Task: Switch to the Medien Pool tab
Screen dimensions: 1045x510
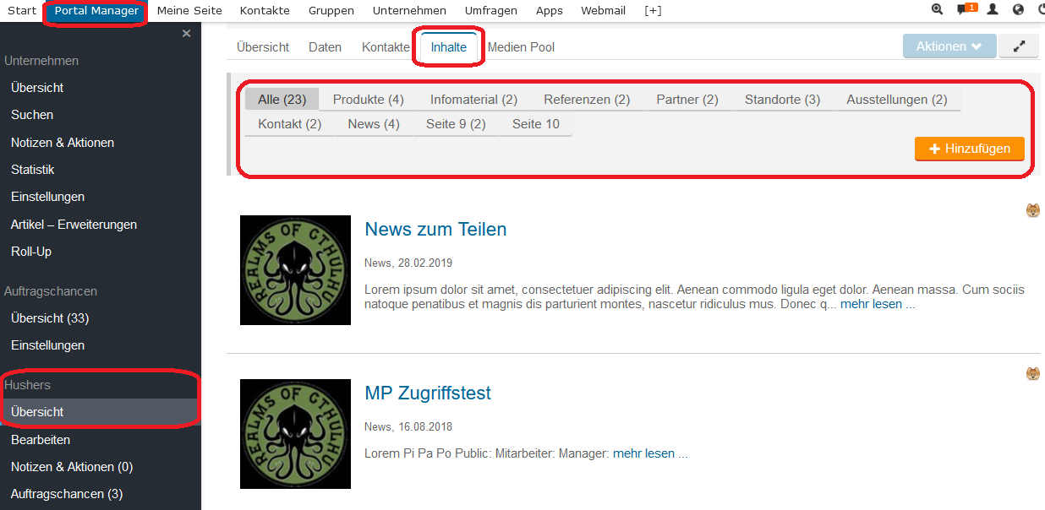Action: pyautogui.click(x=521, y=47)
